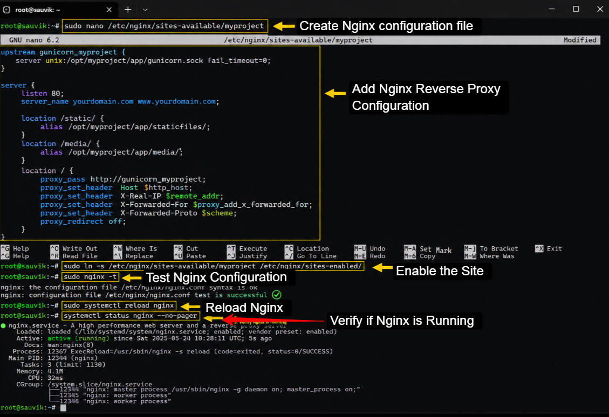The image size is (609, 417).
Task: Click the 'server_name yourdomain.com' line
Action: click(120, 102)
